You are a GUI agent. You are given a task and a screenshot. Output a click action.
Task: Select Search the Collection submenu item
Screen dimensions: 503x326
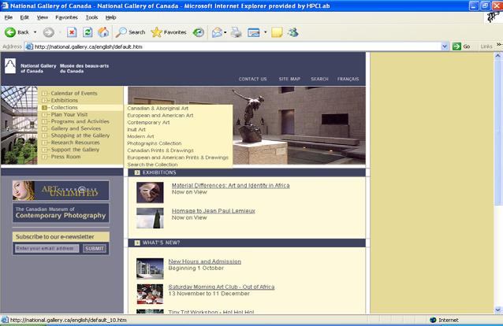[x=152, y=165]
